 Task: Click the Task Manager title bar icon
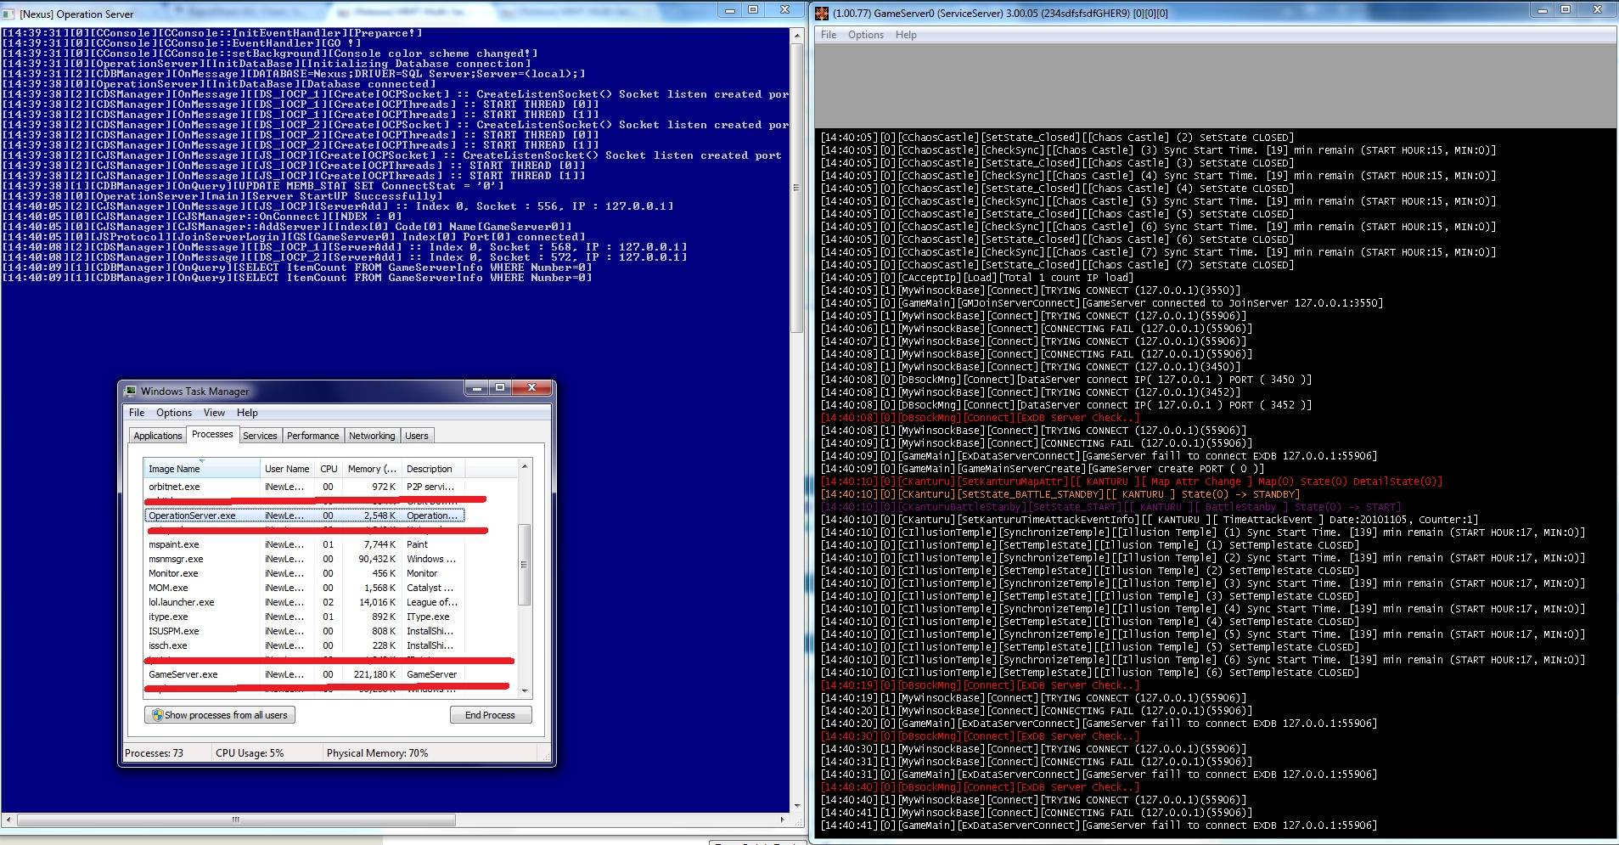[x=131, y=391]
